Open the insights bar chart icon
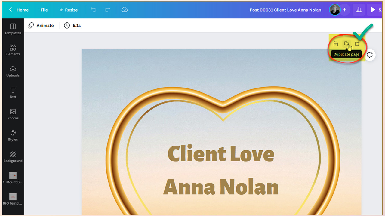This screenshot has height=216, width=385. pos(359,10)
